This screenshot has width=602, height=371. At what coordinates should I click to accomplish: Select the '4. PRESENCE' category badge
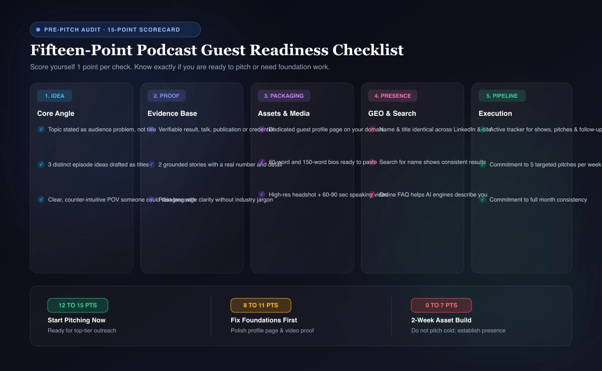point(393,96)
